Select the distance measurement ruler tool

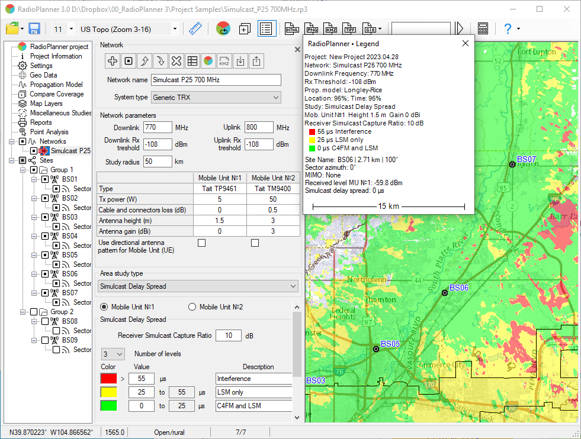(195, 28)
